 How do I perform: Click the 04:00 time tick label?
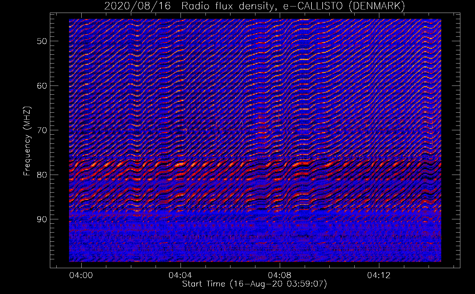coord(81,275)
